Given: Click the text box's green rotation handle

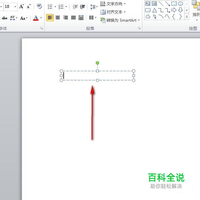Looking at the screenshot, I should click(x=97, y=63).
